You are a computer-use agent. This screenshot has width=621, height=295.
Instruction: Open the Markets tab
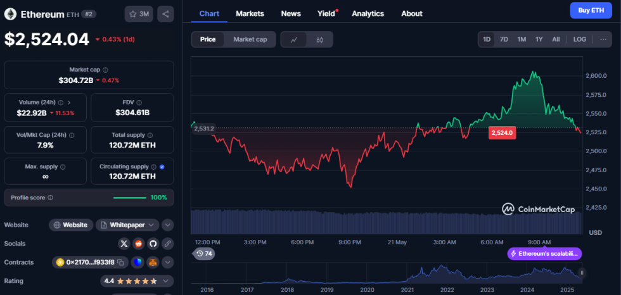point(250,13)
